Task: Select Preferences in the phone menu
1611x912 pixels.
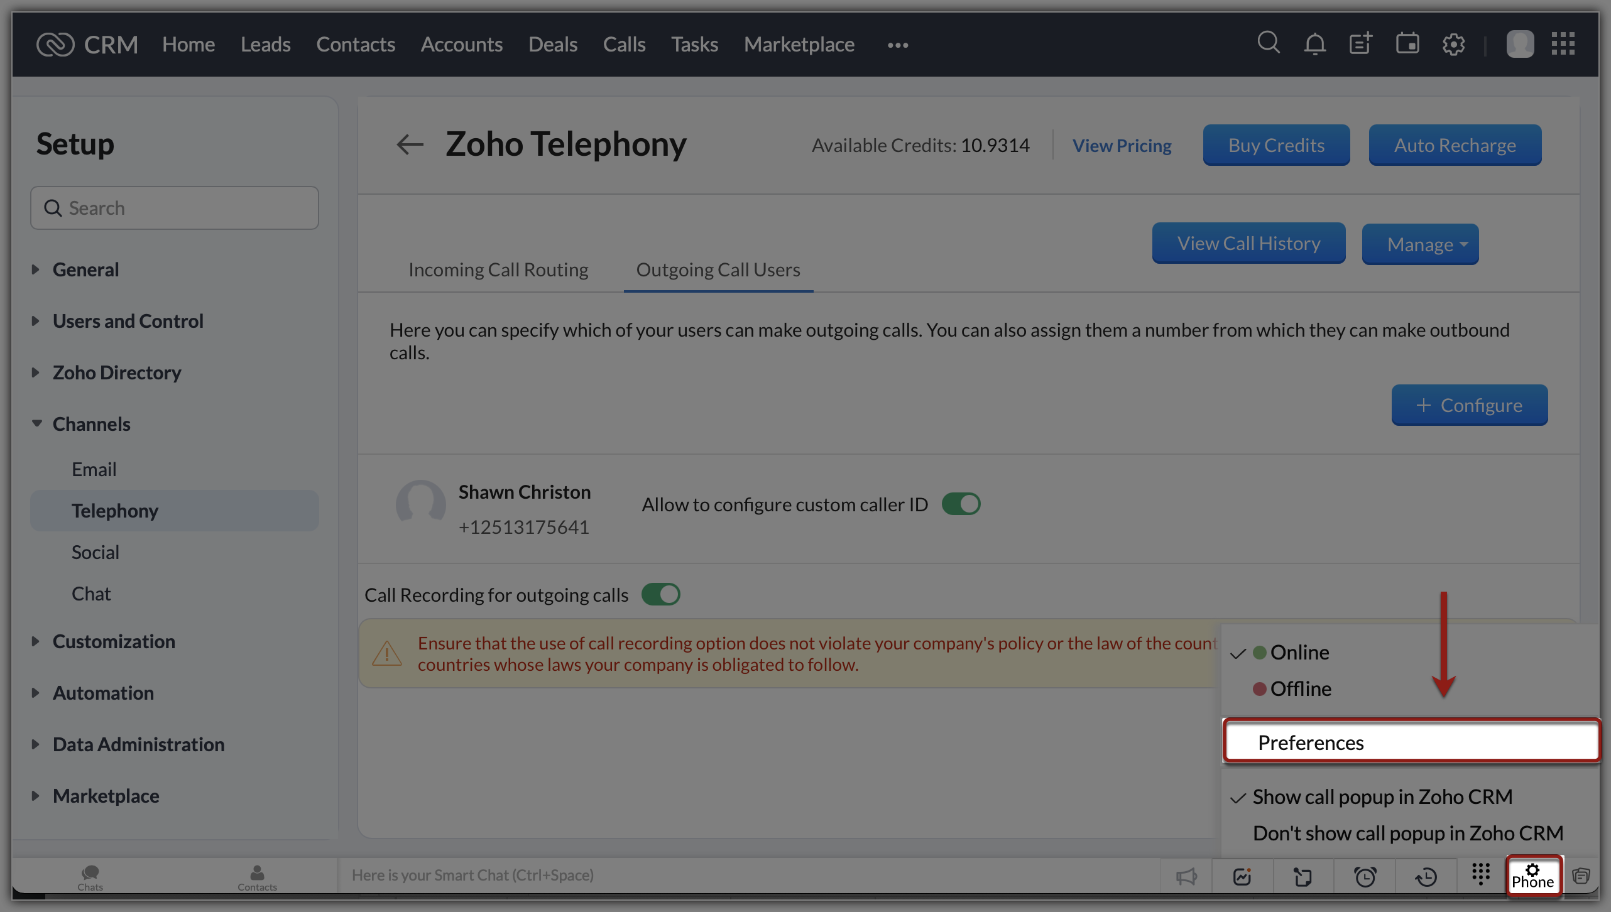Action: pyautogui.click(x=1311, y=742)
